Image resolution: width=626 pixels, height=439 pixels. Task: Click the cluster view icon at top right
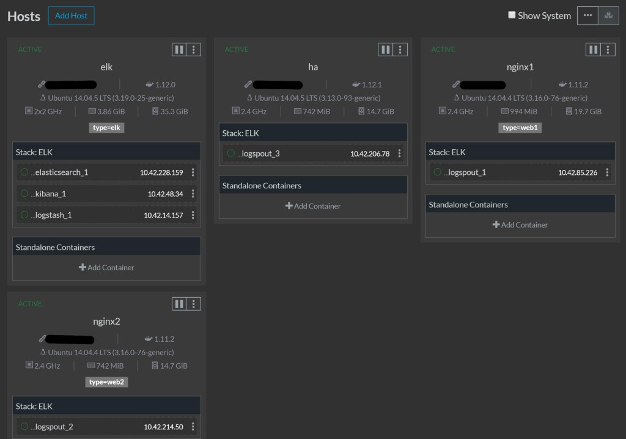pyautogui.click(x=608, y=16)
